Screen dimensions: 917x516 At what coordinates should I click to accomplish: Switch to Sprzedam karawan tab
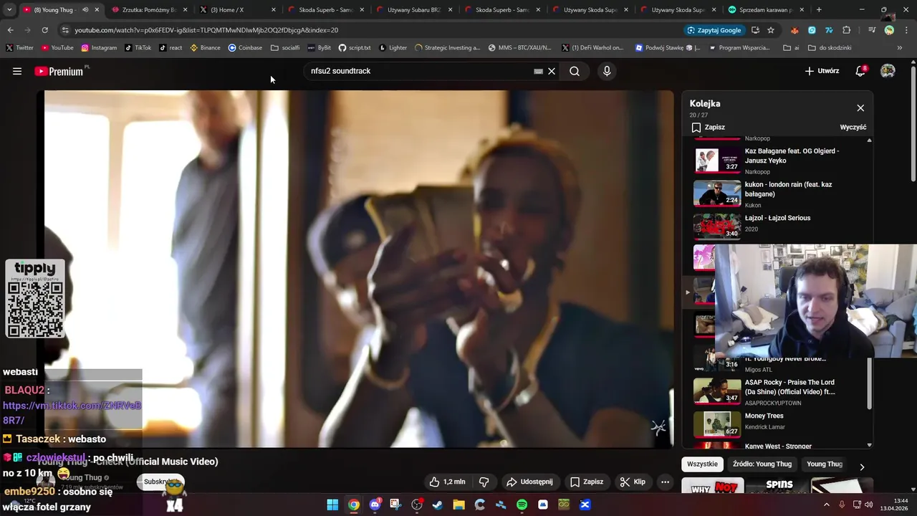pyautogui.click(x=766, y=10)
